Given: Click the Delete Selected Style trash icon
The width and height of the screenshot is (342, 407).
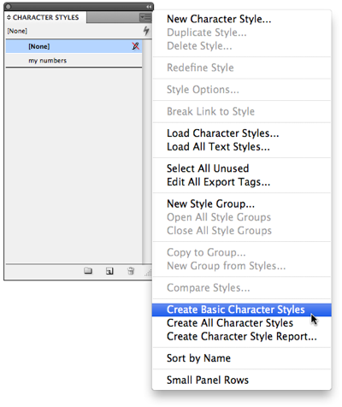Looking at the screenshot, I should coord(131,271).
